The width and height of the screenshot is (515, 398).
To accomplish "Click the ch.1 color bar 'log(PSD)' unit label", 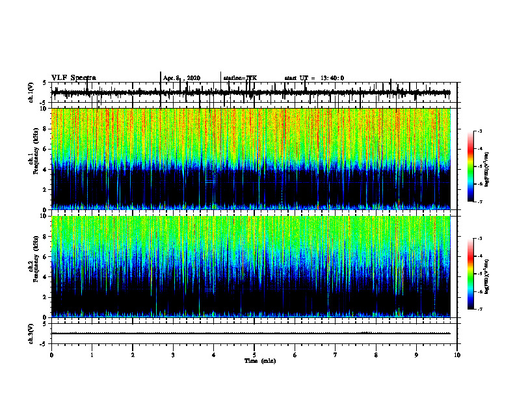I will point(487,169).
